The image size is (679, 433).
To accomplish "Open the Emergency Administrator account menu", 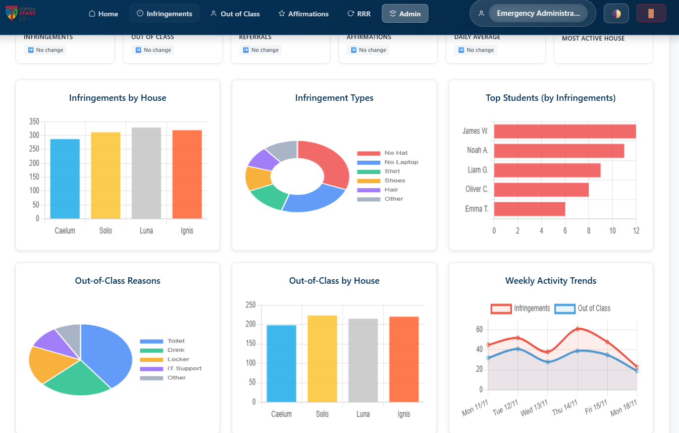I will pos(538,13).
